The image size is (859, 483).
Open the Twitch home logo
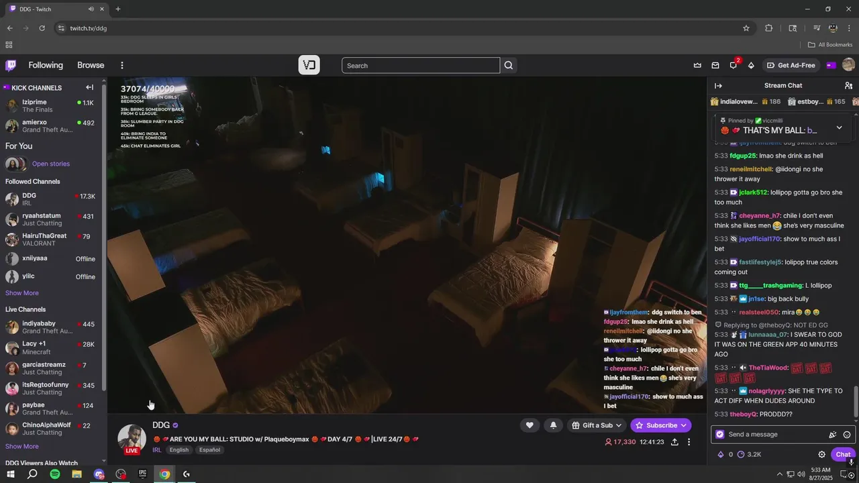point(11,65)
